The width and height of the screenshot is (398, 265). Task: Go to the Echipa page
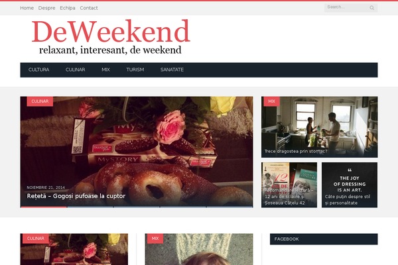68,8
